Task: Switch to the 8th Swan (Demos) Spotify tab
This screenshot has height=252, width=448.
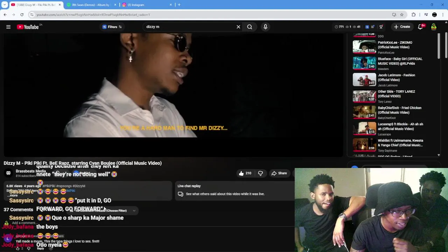Action: [x=90, y=5]
